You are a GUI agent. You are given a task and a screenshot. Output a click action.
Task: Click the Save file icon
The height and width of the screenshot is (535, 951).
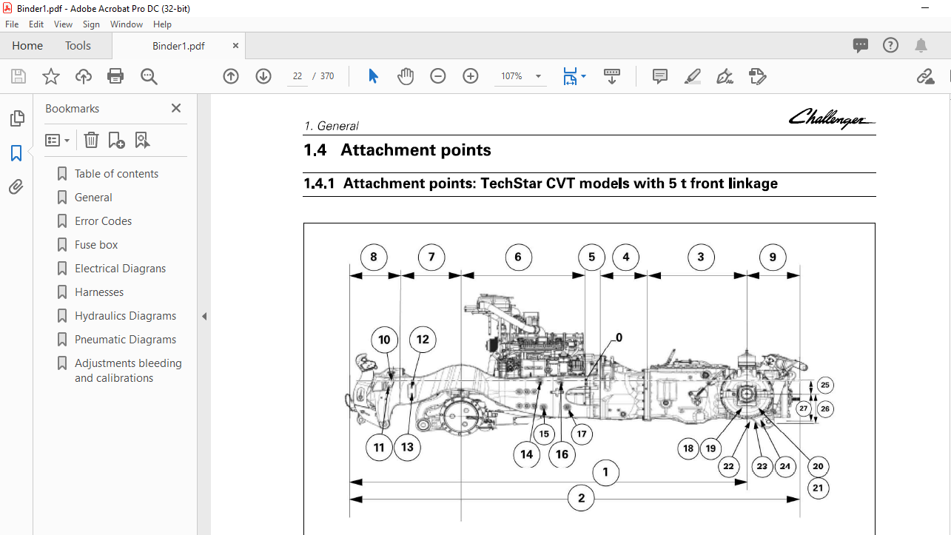click(19, 76)
